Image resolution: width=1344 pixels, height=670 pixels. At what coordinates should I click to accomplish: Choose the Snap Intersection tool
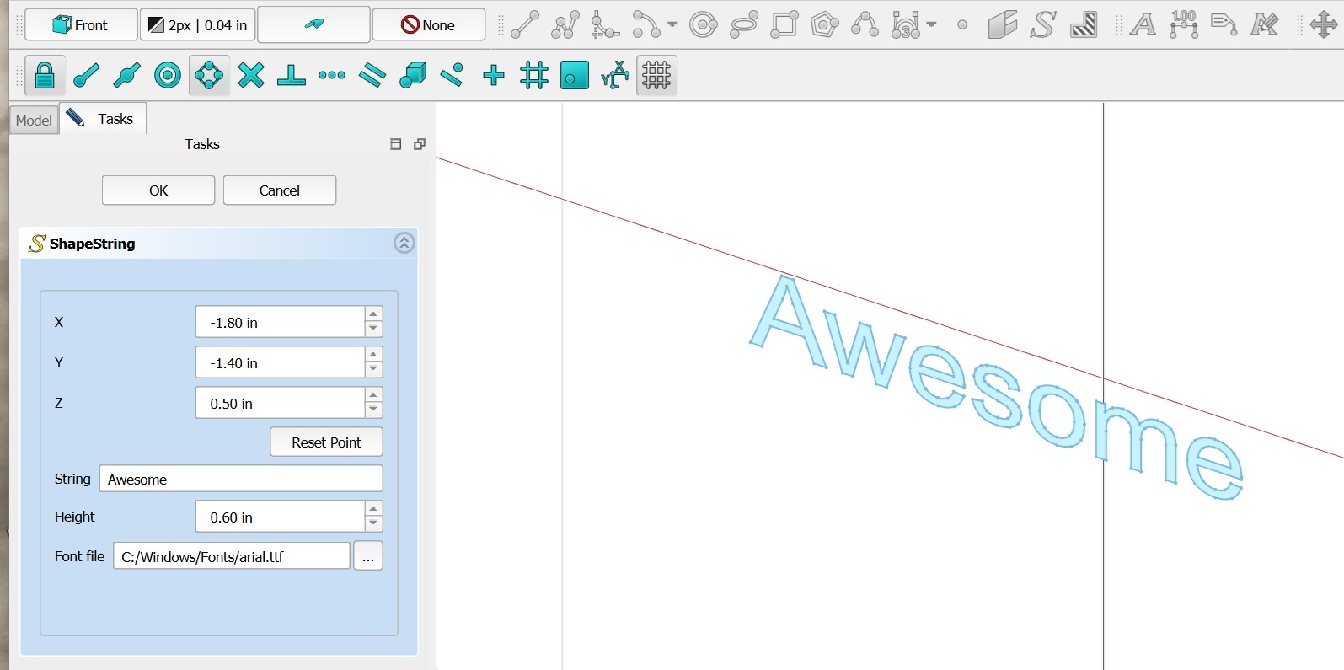[250, 76]
